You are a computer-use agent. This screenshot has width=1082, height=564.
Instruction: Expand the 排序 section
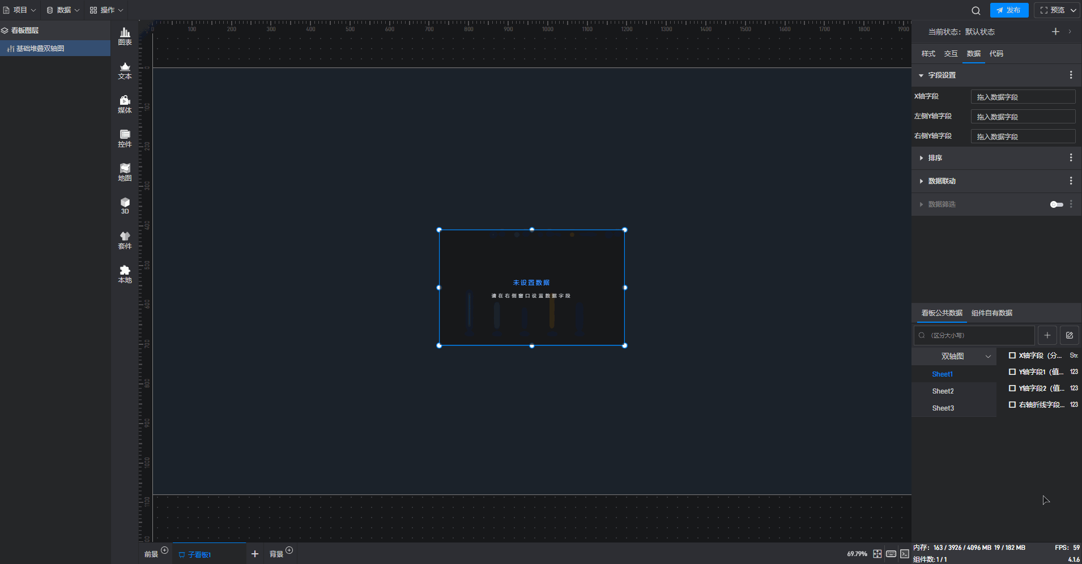click(x=935, y=158)
